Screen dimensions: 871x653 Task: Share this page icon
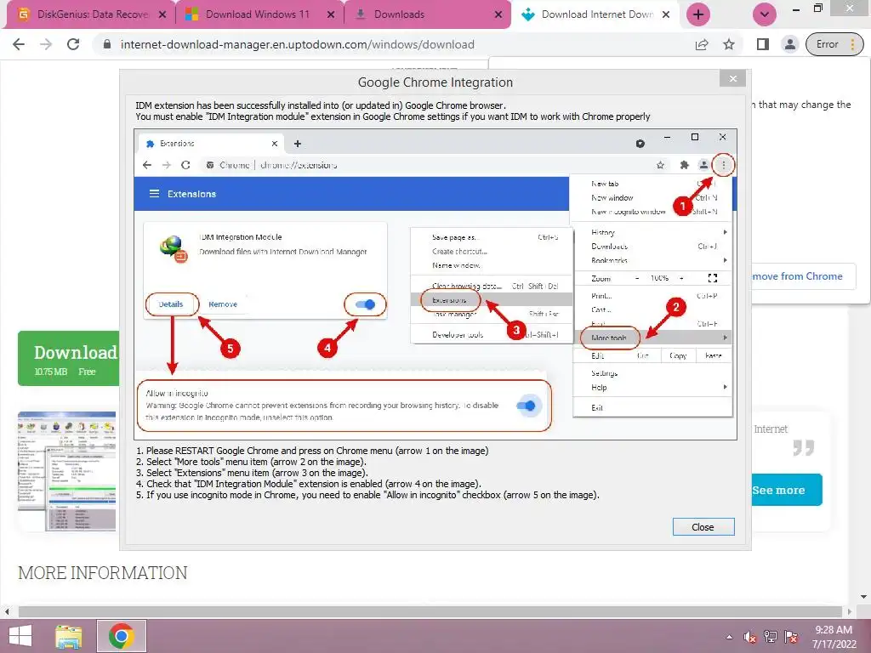[702, 44]
